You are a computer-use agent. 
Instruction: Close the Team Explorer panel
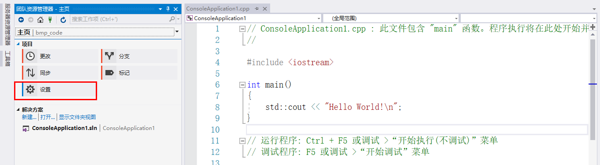(176, 9)
